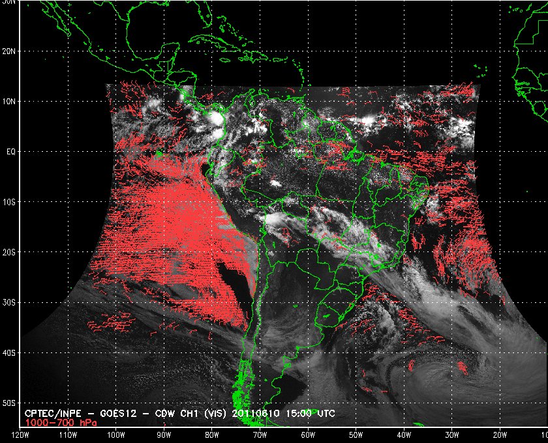Click the 30S latitude label
The height and width of the screenshot is (443, 548).
click(x=8, y=303)
